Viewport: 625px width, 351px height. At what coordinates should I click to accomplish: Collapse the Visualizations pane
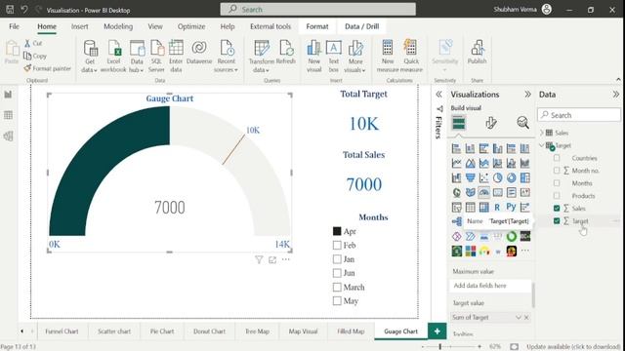[x=527, y=95]
